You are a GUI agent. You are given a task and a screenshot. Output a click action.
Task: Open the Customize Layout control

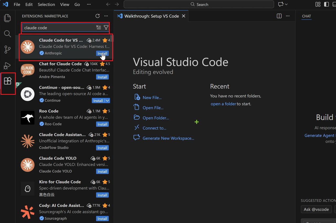click(318, 4)
